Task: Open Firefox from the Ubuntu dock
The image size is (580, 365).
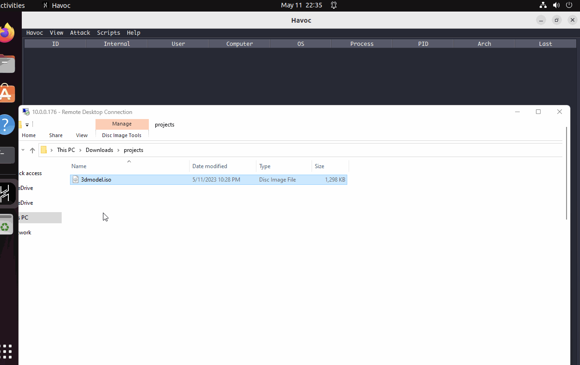Action: pyautogui.click(x=6, y=32)
